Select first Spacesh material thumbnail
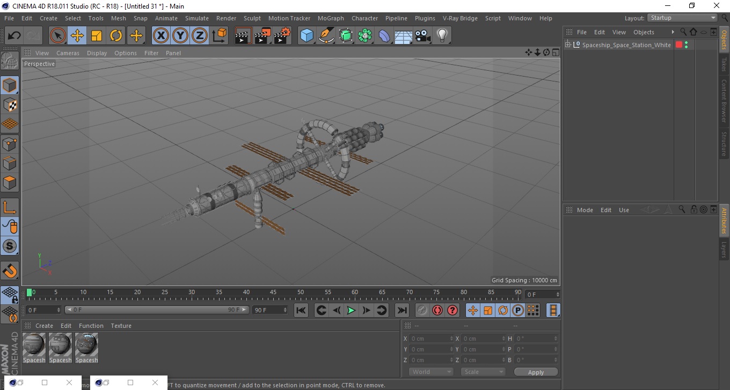 [x=34, y=344]
